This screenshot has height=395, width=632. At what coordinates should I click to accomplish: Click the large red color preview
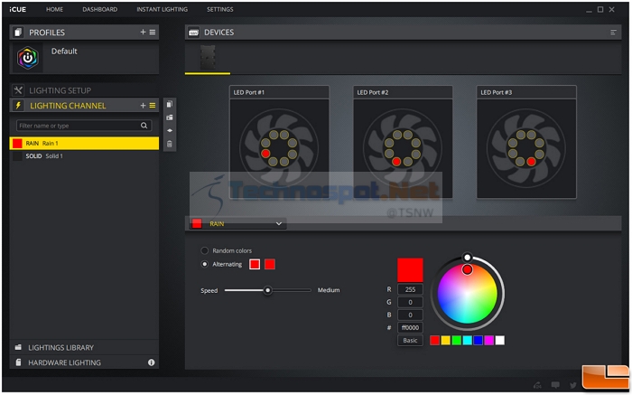pos(410,270)
